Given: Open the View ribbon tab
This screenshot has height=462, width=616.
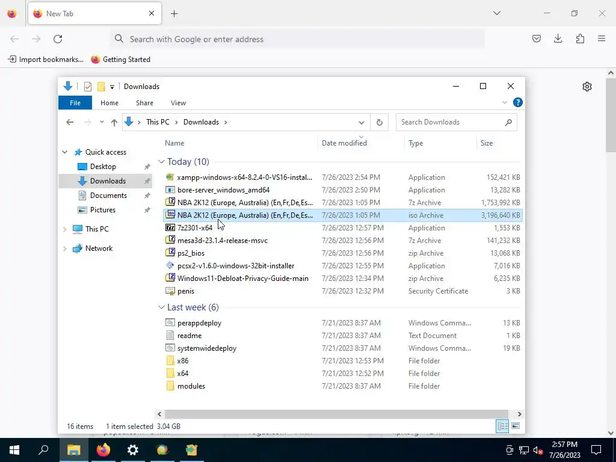Looking at the screenshot, I should pyautogui.click(x=178, y=103).
